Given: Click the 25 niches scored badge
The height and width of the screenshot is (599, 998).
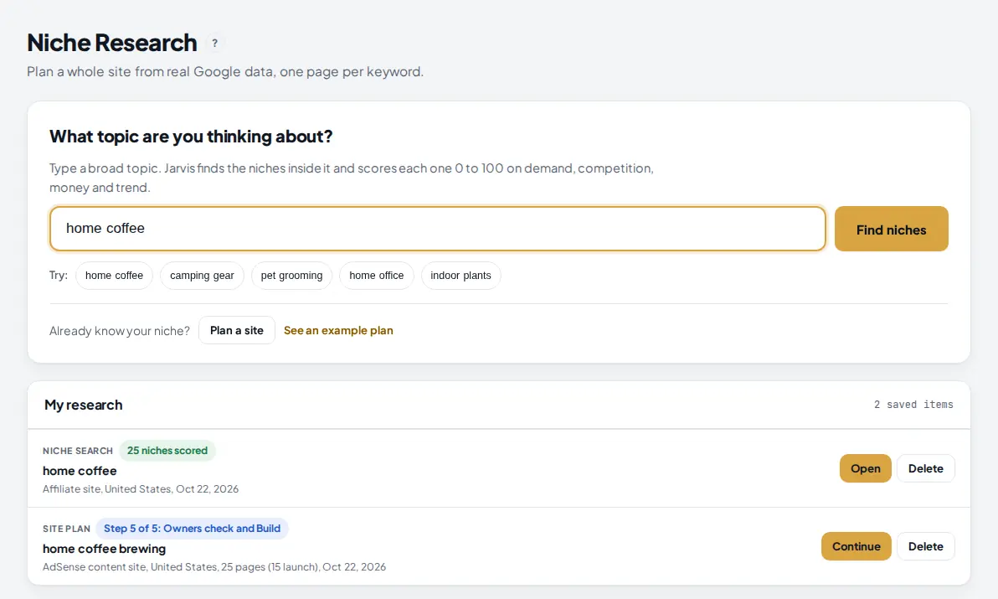Looking at the screenshot, I should click(167, 451).
